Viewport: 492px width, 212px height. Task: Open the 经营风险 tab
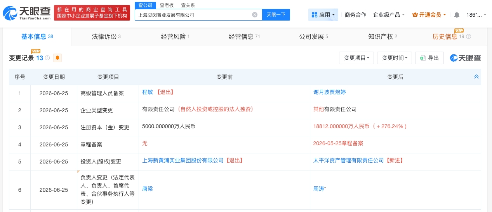pyautogui.click(x=176, y=36)
